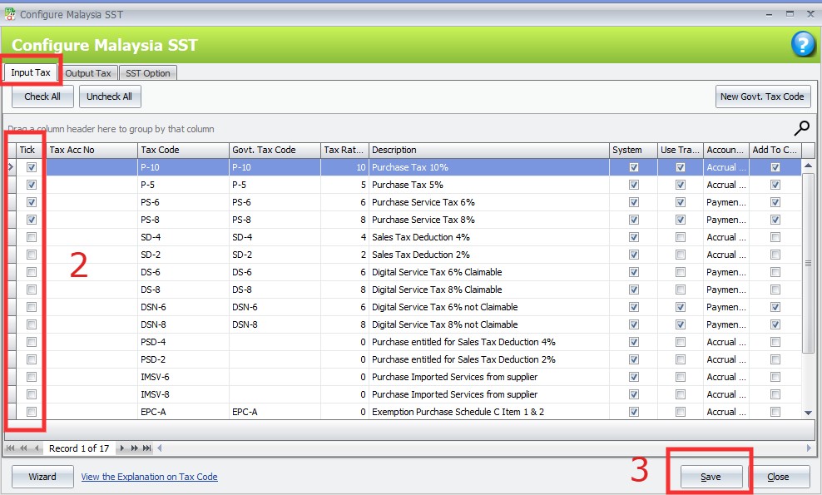Enable Tick checkbox for DS-6 row
This screenshot has width=822, height=495.
click(32, 272)
